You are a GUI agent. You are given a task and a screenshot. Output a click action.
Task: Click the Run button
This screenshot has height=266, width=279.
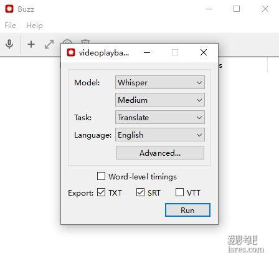[187, 210]
